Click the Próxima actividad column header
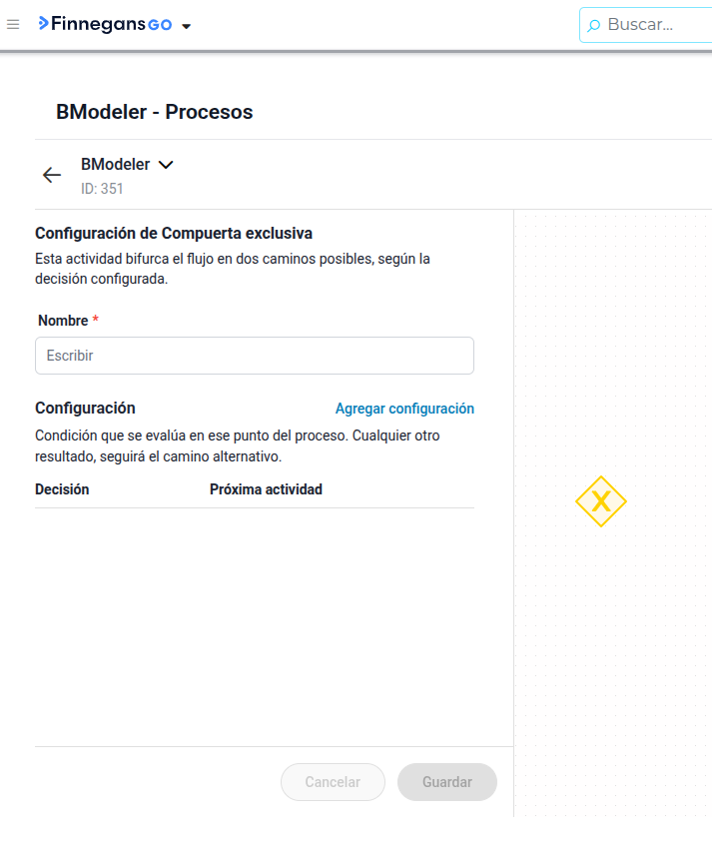Screen dimensions: 712x862 click(266, 489)
